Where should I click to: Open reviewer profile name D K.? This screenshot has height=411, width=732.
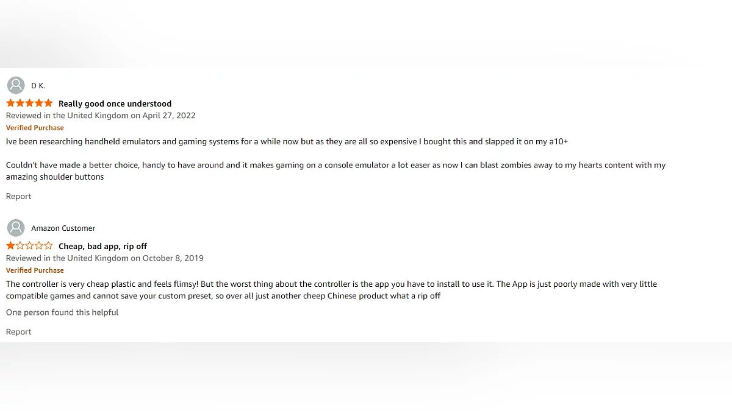coord(38,86)
